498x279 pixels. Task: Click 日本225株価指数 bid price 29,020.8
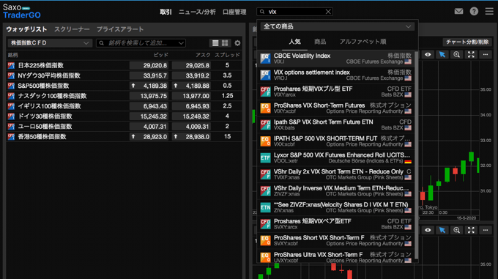(149, 65)
